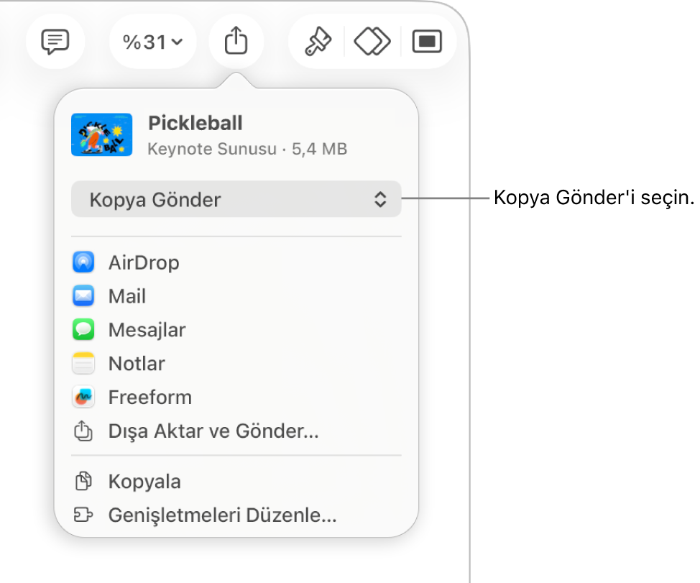
Task: Click the Freeform app icon
Action: click(x=83, y=397)
